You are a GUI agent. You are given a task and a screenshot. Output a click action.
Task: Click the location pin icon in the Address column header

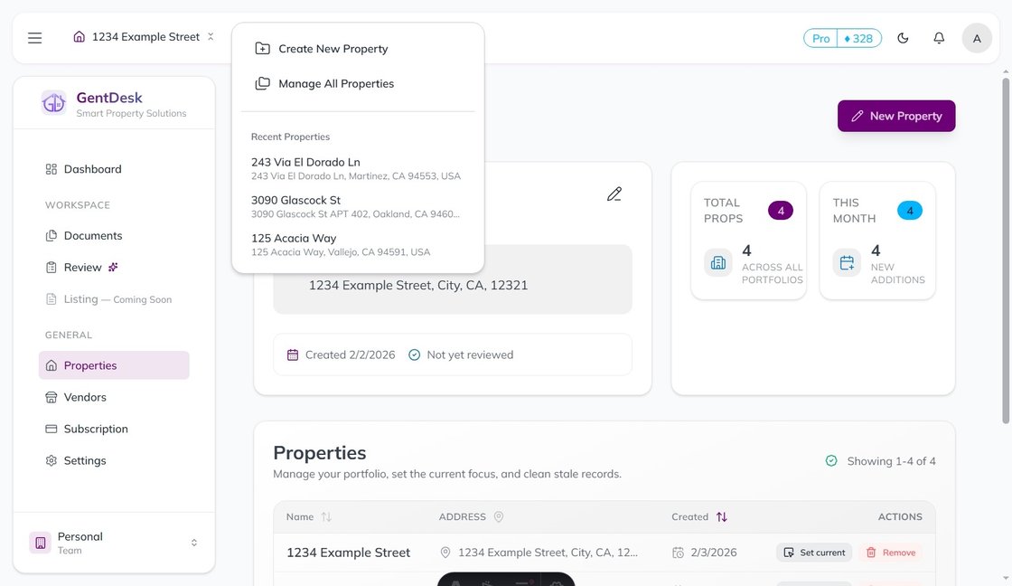(x=498, y=516)
